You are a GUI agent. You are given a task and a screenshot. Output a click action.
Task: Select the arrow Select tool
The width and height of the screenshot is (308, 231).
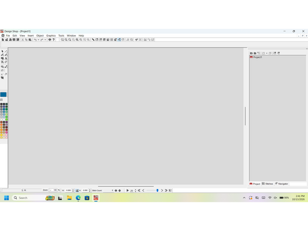click(3, 52)
